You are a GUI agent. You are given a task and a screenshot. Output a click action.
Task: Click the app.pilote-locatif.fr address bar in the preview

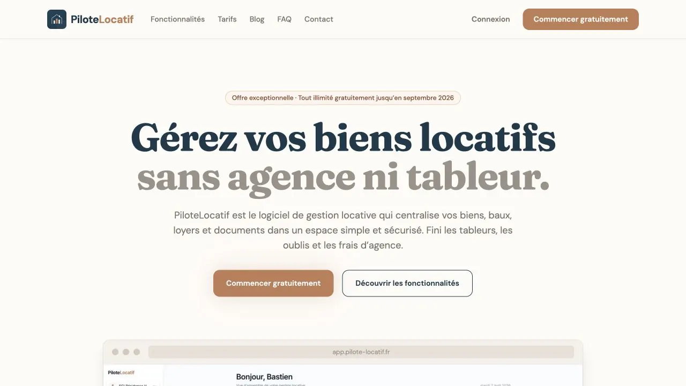(x=361, y=352)
